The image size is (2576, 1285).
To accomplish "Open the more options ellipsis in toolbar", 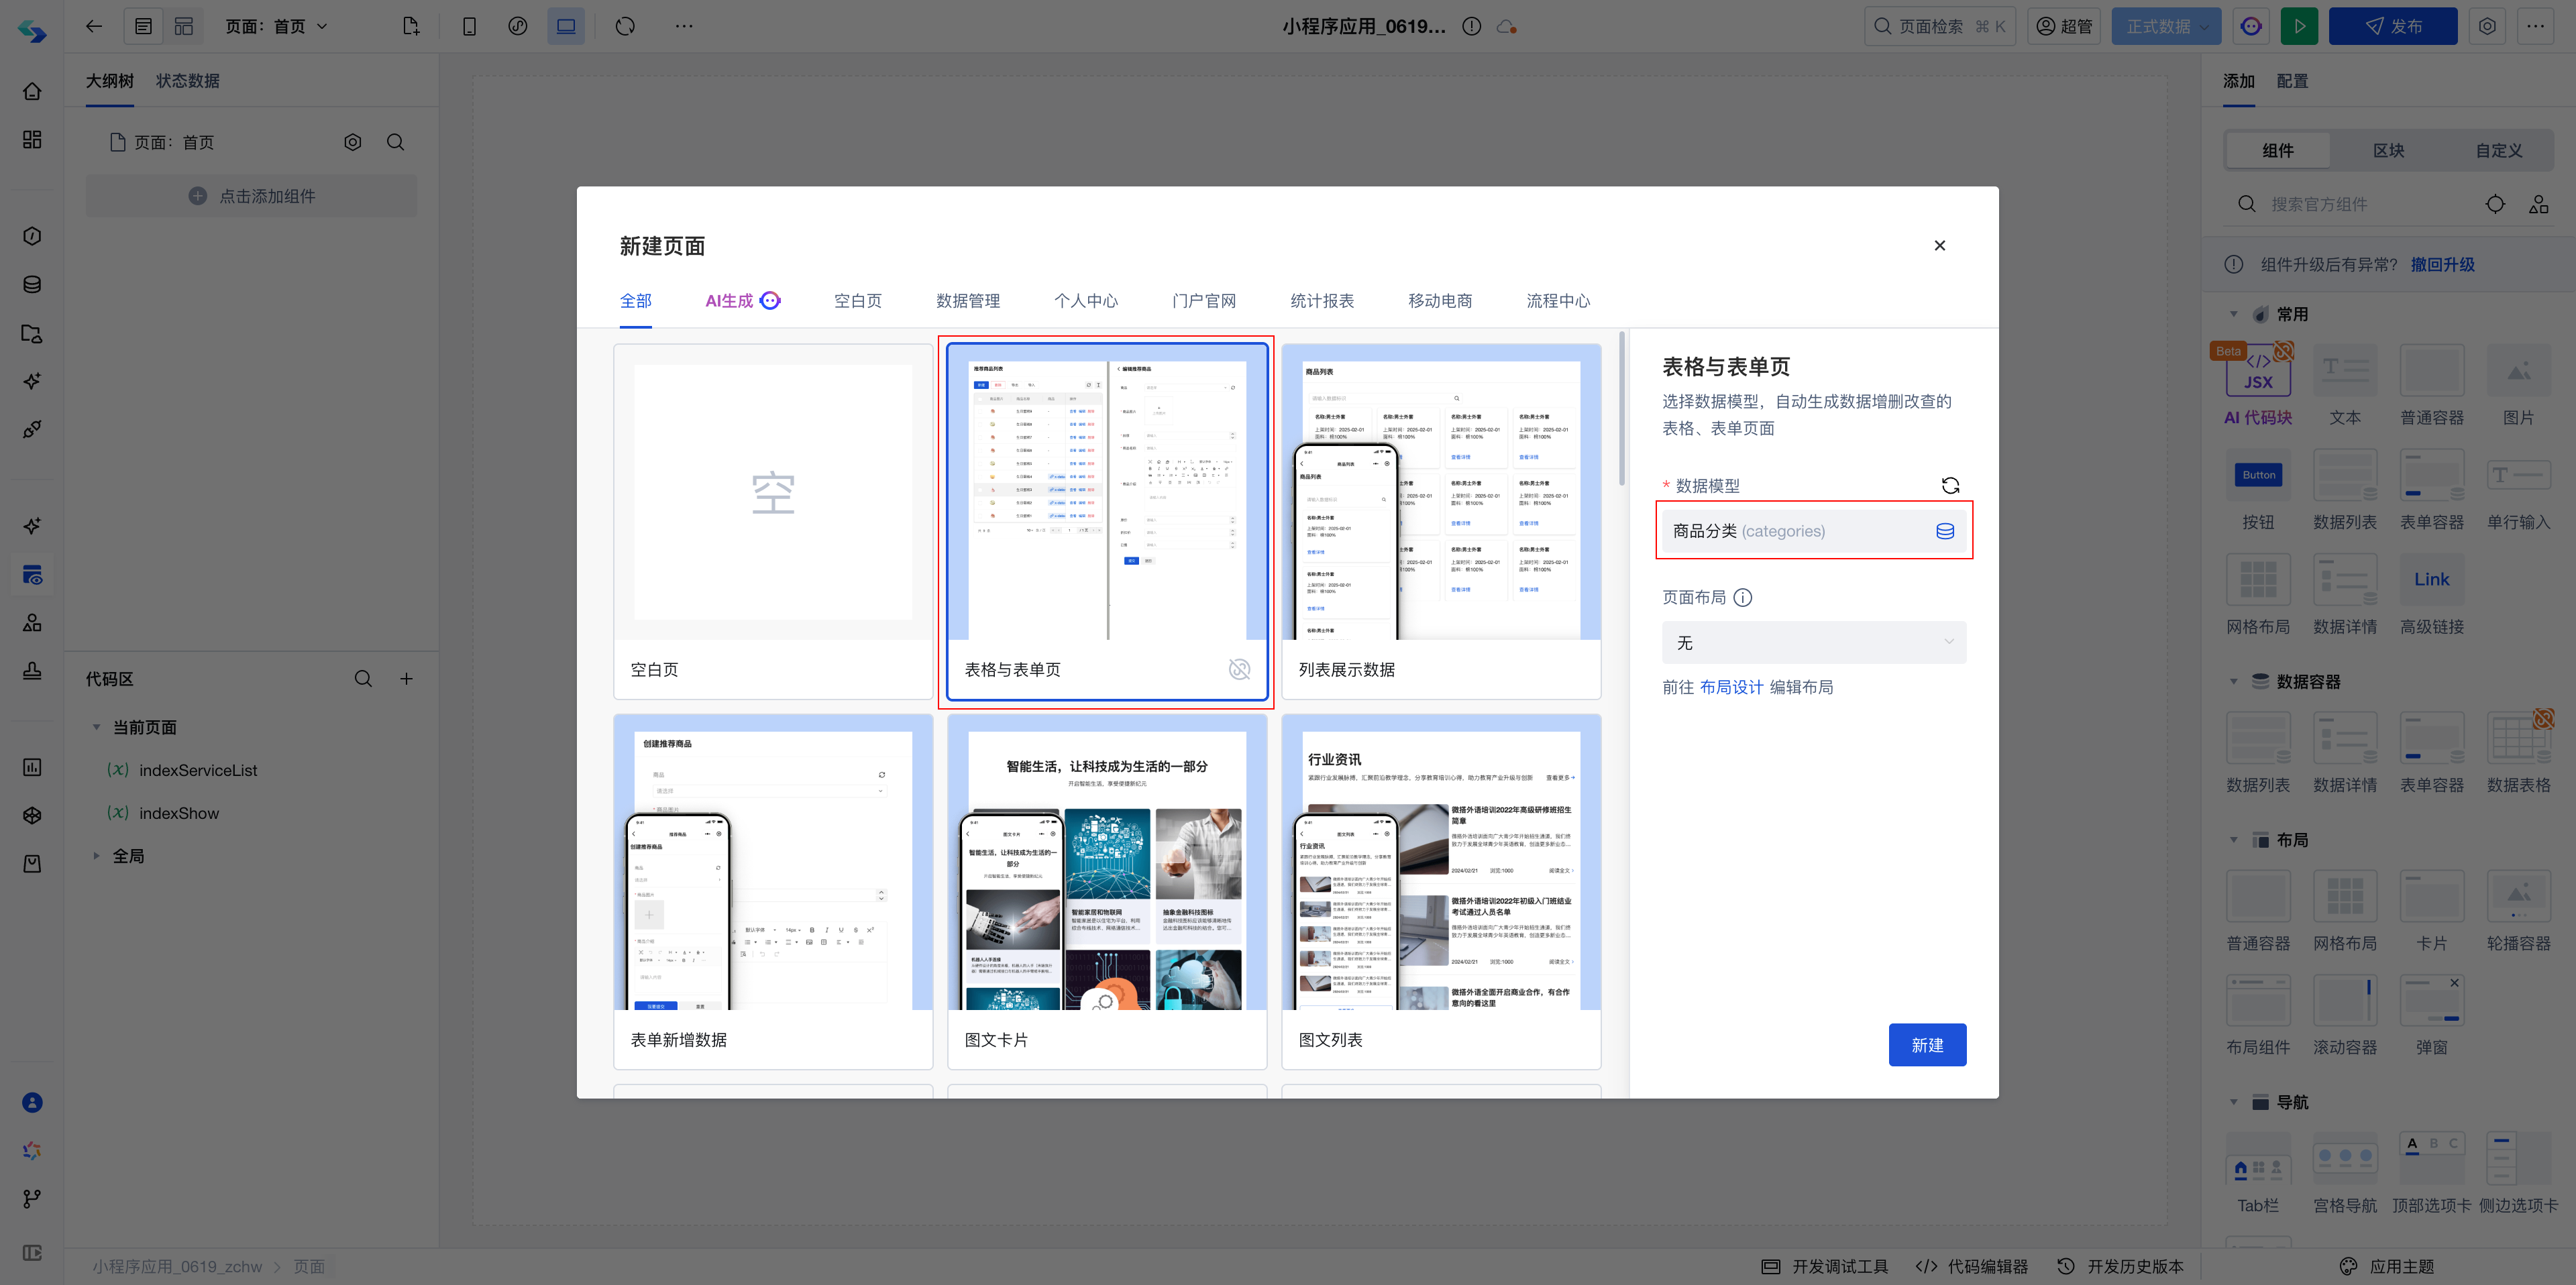I will (684, 27).
